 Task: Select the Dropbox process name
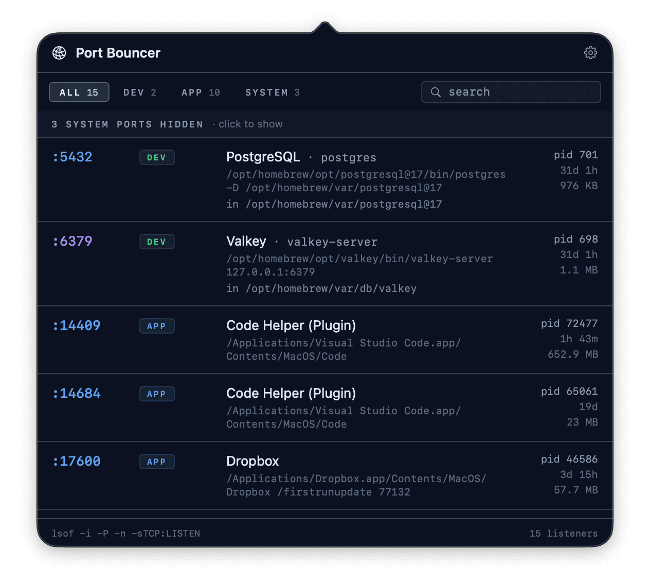[252, 462]
